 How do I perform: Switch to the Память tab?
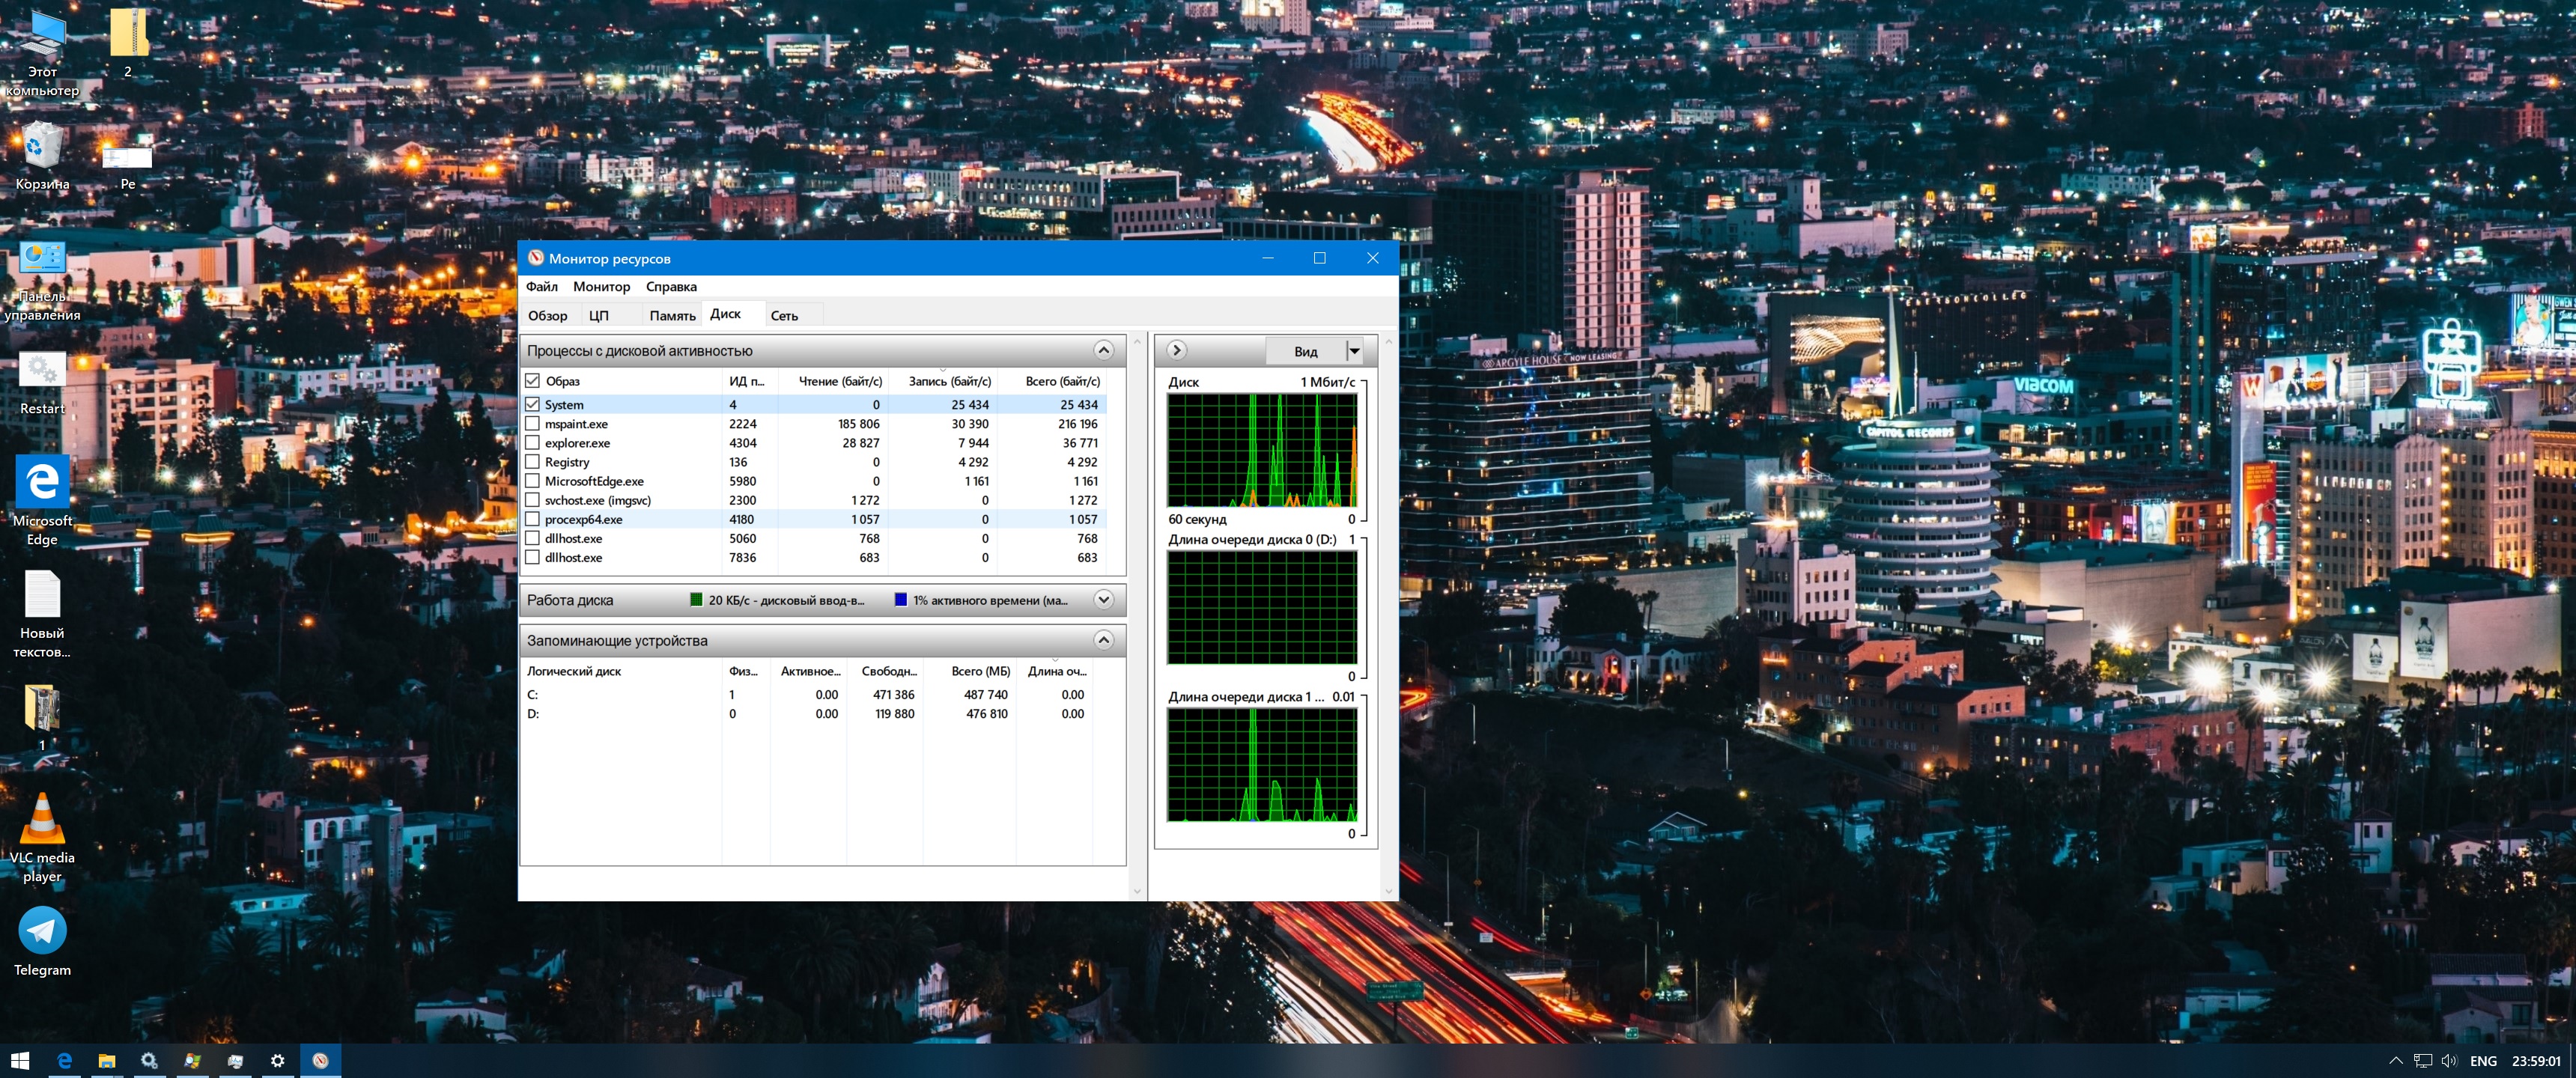(672, 315)
